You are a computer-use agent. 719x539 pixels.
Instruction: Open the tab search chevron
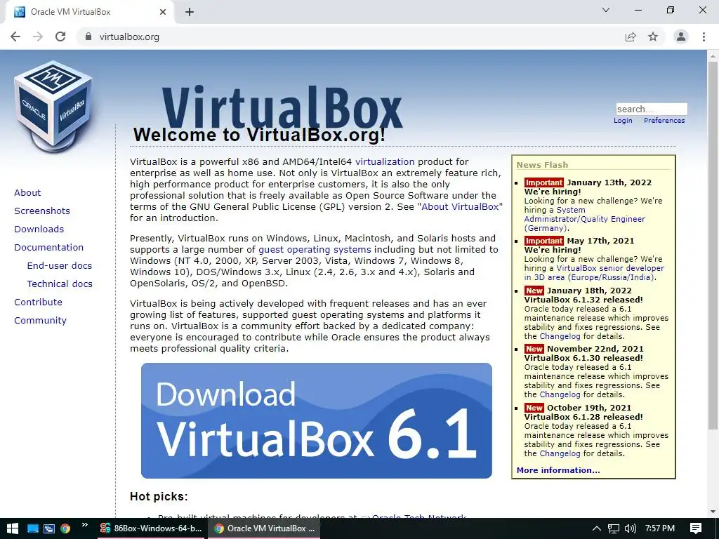[x=606, y=10]
